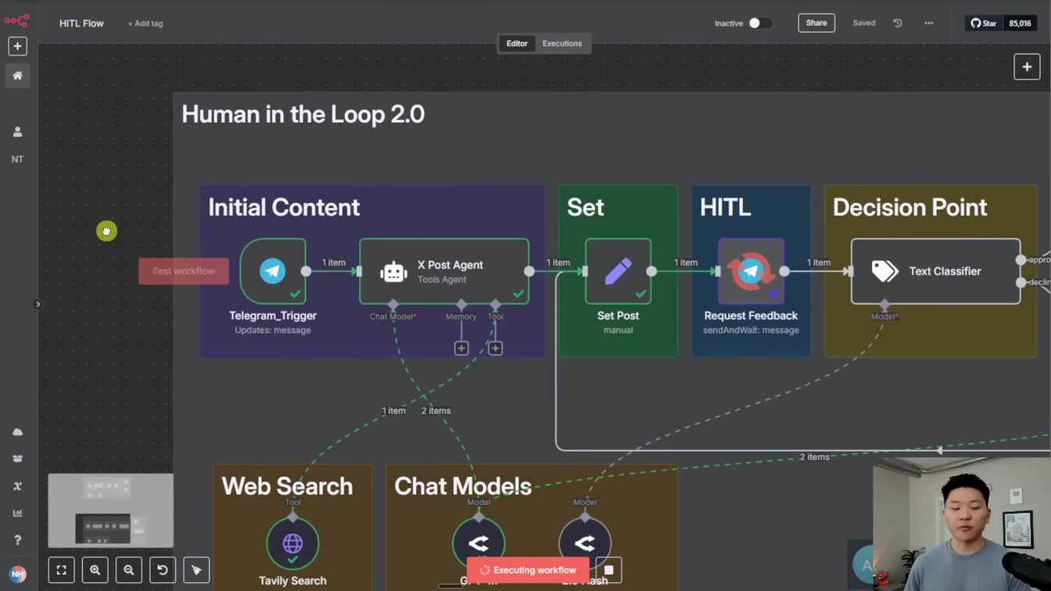Select the X Post Agent node
Viewport: 1051px width, 591px height.
pos(444,271)
